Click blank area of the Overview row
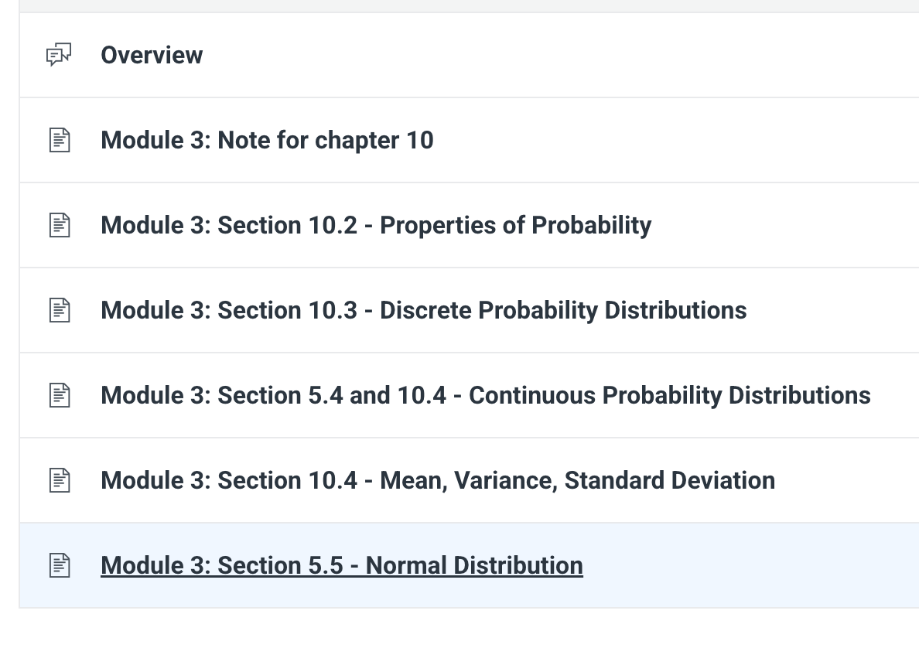The image size is (919, 648). pos(557,55)
